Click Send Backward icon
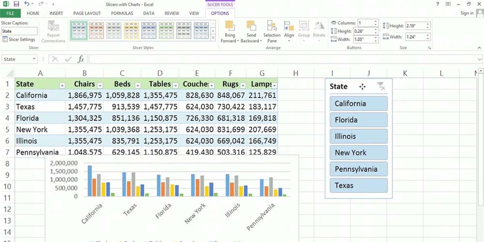The image size is (484, 242). 251,26
